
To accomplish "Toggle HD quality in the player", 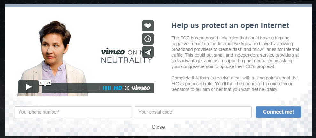I will 118,88.
